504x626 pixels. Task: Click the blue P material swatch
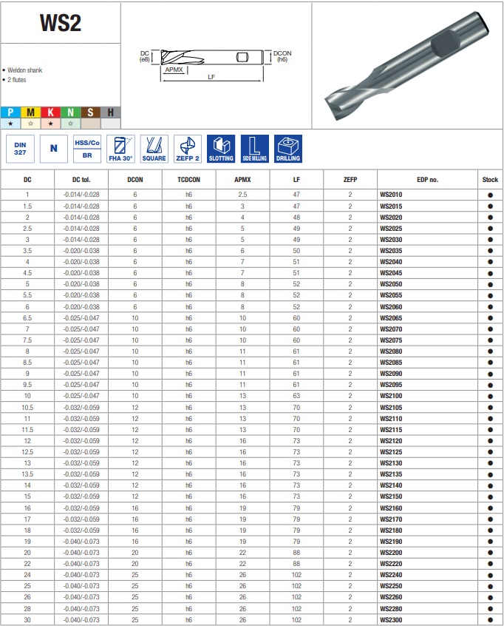click(11, 112)
